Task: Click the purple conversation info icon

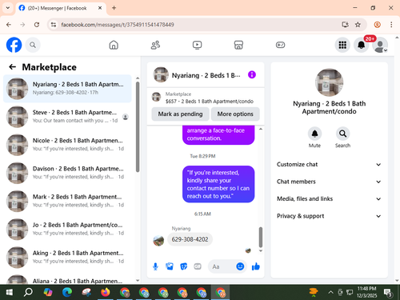Action: pyautogui.click(x=252, y=74)
